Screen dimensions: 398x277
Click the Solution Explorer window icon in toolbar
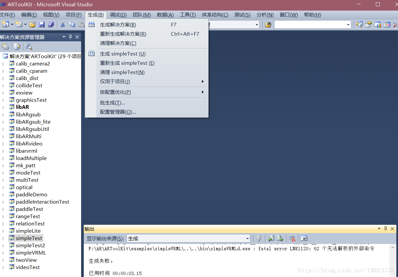pos(359,24)
